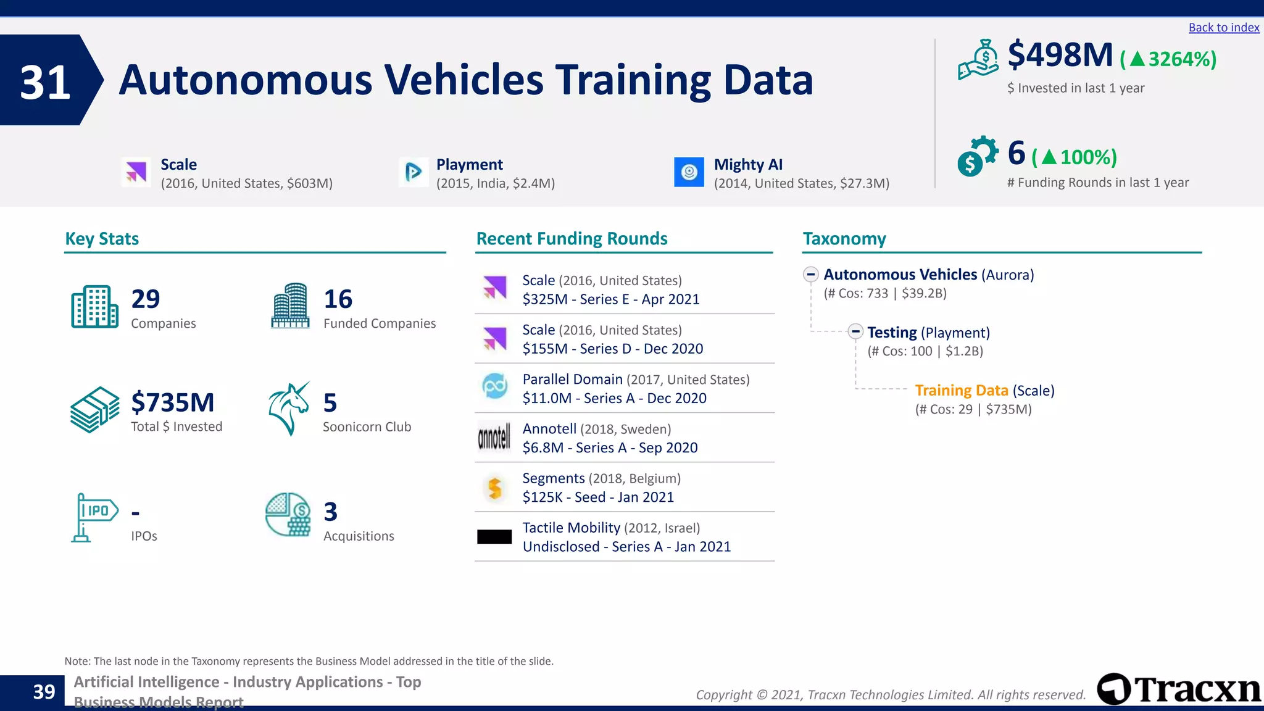The height and width of the screenshot is (711, 1264).
Task: Click the Total $ Invested cash stack icon
Action: (94, 410)
